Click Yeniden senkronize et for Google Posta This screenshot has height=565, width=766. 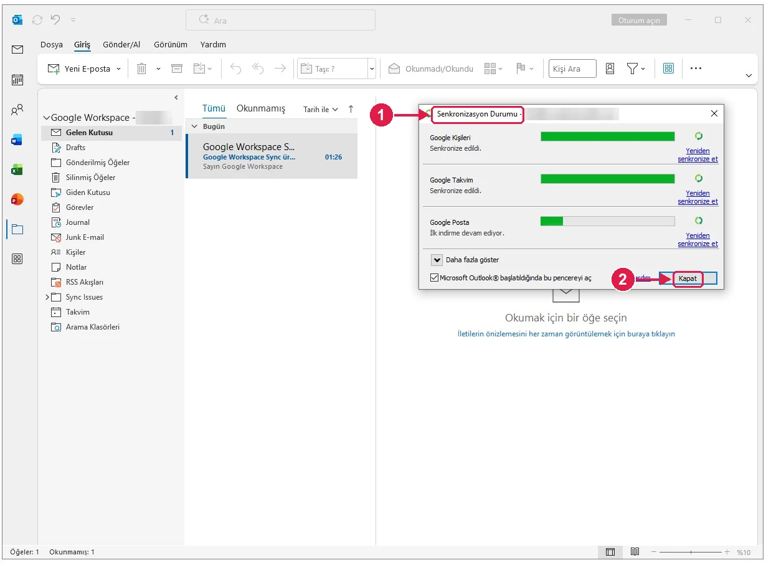(x=698, y=239)
